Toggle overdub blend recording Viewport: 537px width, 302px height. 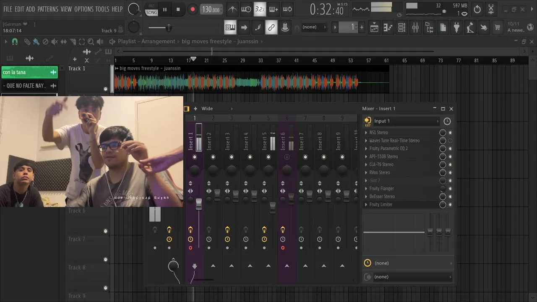tap(274, 9)
